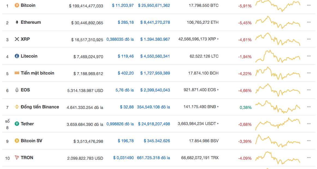Click the Binance coin logo icon
Screen dimensions: 317x169
click(x=17, y=107)
